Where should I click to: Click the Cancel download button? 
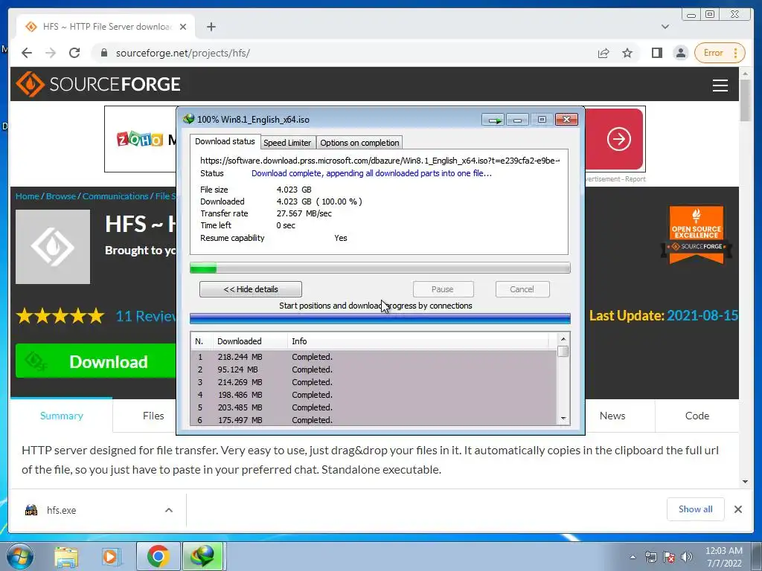[x=522, y=289]
